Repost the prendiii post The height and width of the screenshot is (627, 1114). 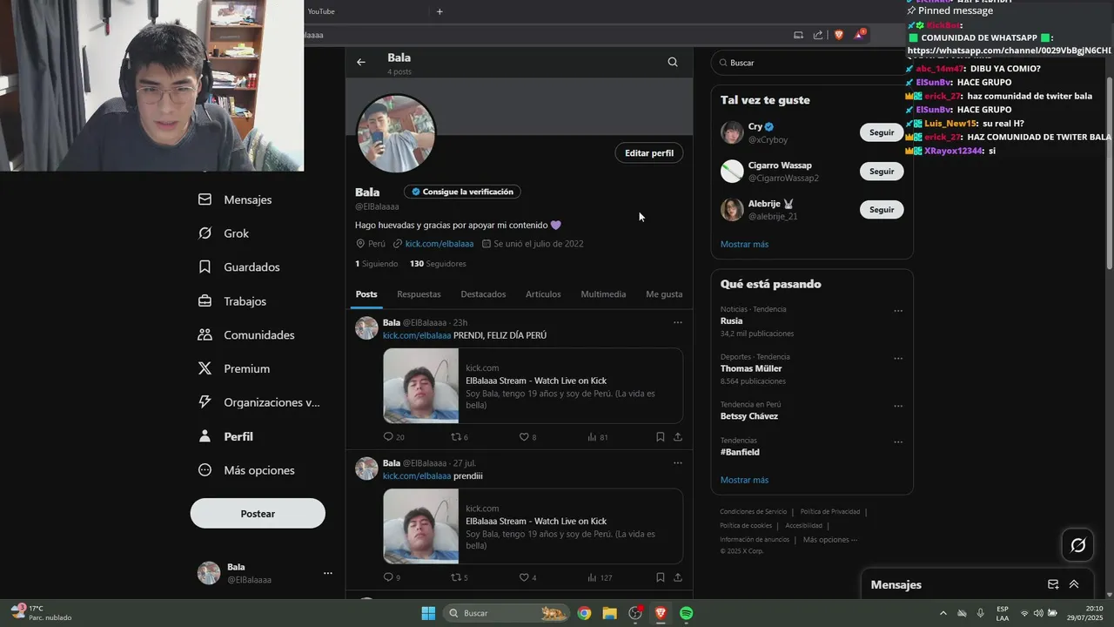[460, 577]
